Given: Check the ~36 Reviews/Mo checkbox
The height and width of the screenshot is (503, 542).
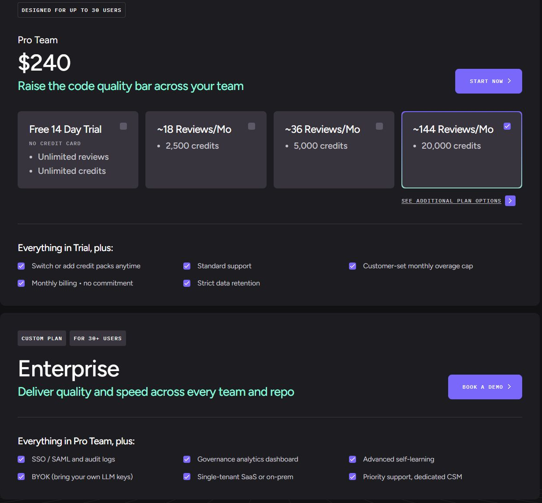Looking at the screenshot, I should 379,126.
